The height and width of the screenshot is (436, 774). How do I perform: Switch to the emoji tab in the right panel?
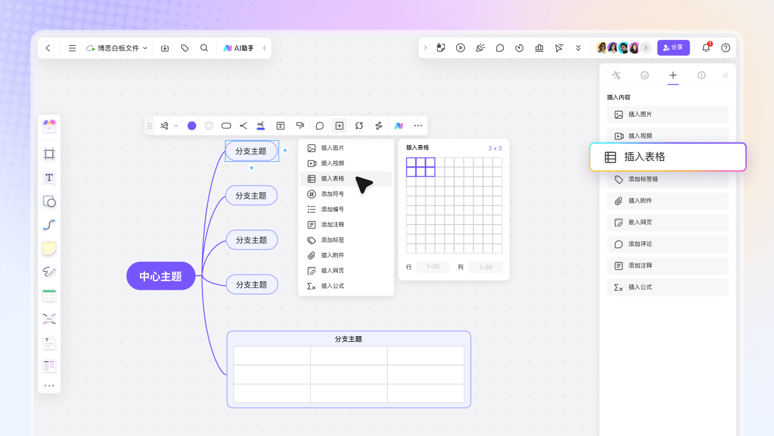tap(644, 75)
